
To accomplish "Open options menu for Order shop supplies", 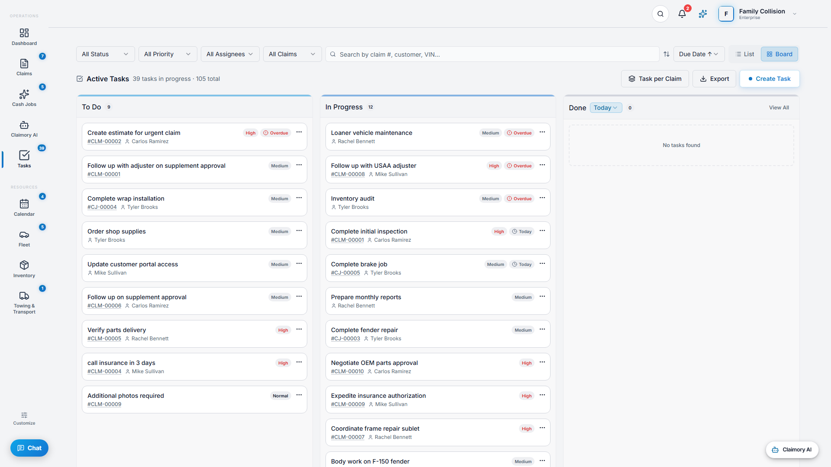I will tap(299, 231).
